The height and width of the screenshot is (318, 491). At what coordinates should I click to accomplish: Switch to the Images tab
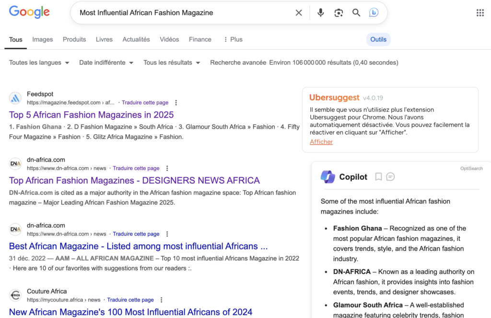click(x=43, y=39)
